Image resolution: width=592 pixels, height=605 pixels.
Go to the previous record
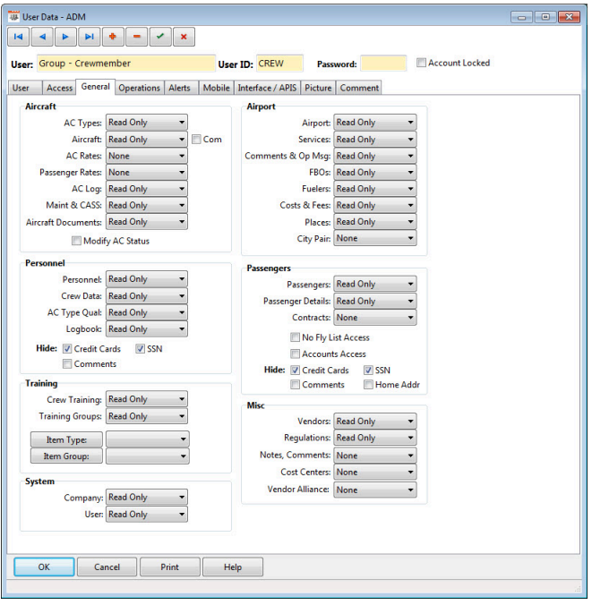pos(42,37)
